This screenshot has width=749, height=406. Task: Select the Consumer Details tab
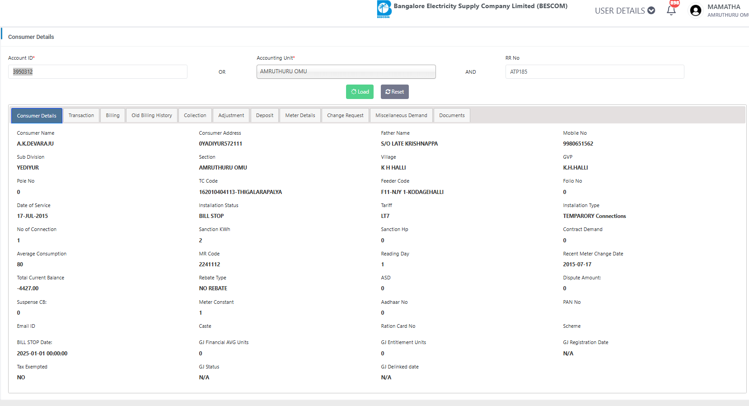point(37,116)
